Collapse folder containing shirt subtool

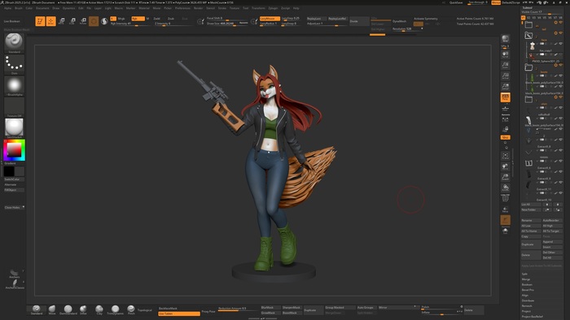pos(528,99)
